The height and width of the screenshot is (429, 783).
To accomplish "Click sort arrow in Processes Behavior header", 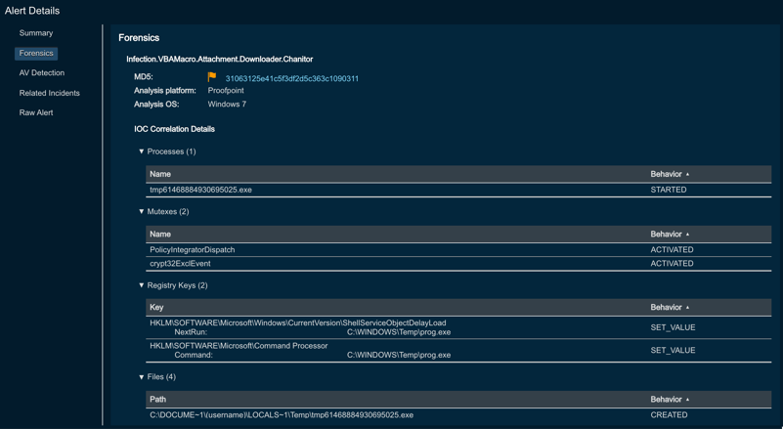I will (687, 175).
